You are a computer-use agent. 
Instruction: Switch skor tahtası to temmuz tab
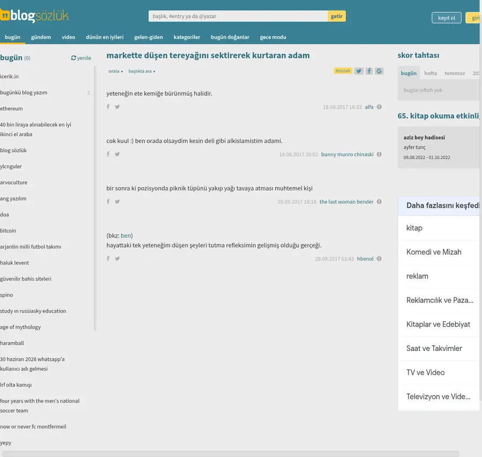tap(455, 73)
